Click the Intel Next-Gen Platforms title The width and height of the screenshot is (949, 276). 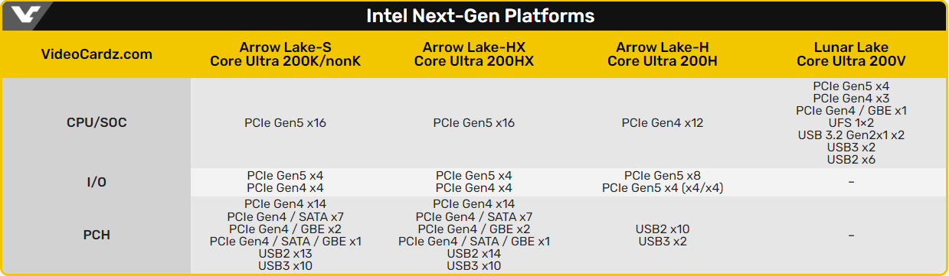click(480, 16)
